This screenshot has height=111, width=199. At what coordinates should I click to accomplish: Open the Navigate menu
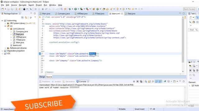pos(23,5)
